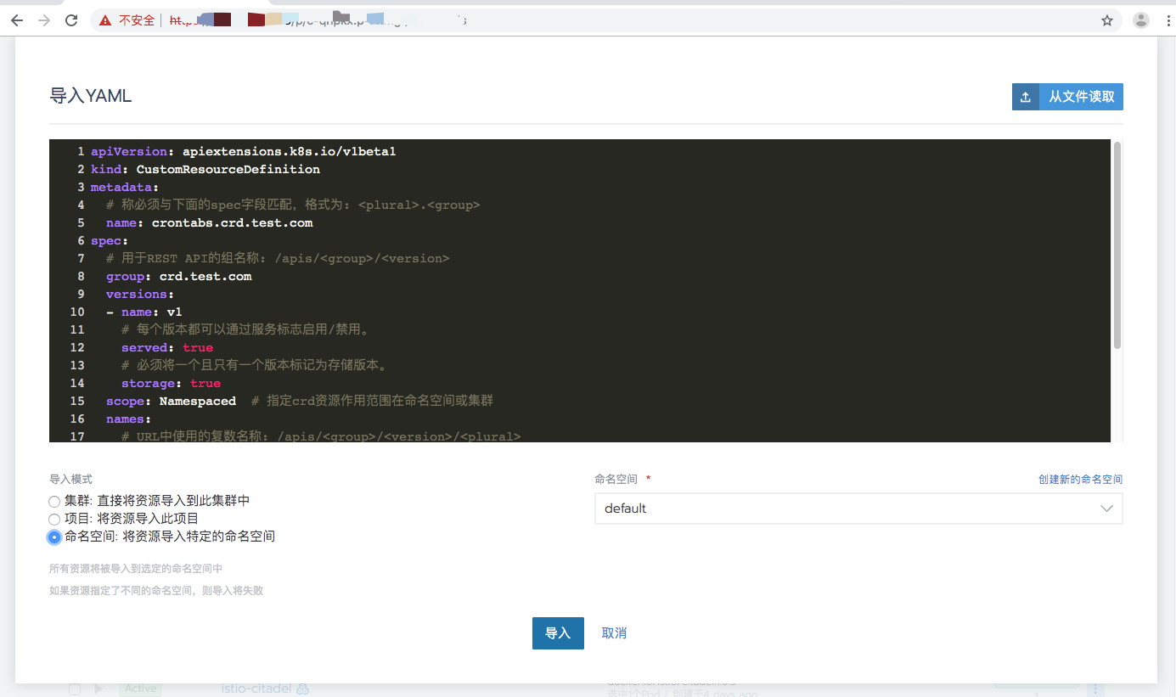
Task: Click the metadata: line in the editor
Action: tap(125, 187)
